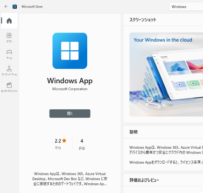
Task: Open the エンターテイメント sidebar section
Action: pyautogui.click(x=9, y=87)
